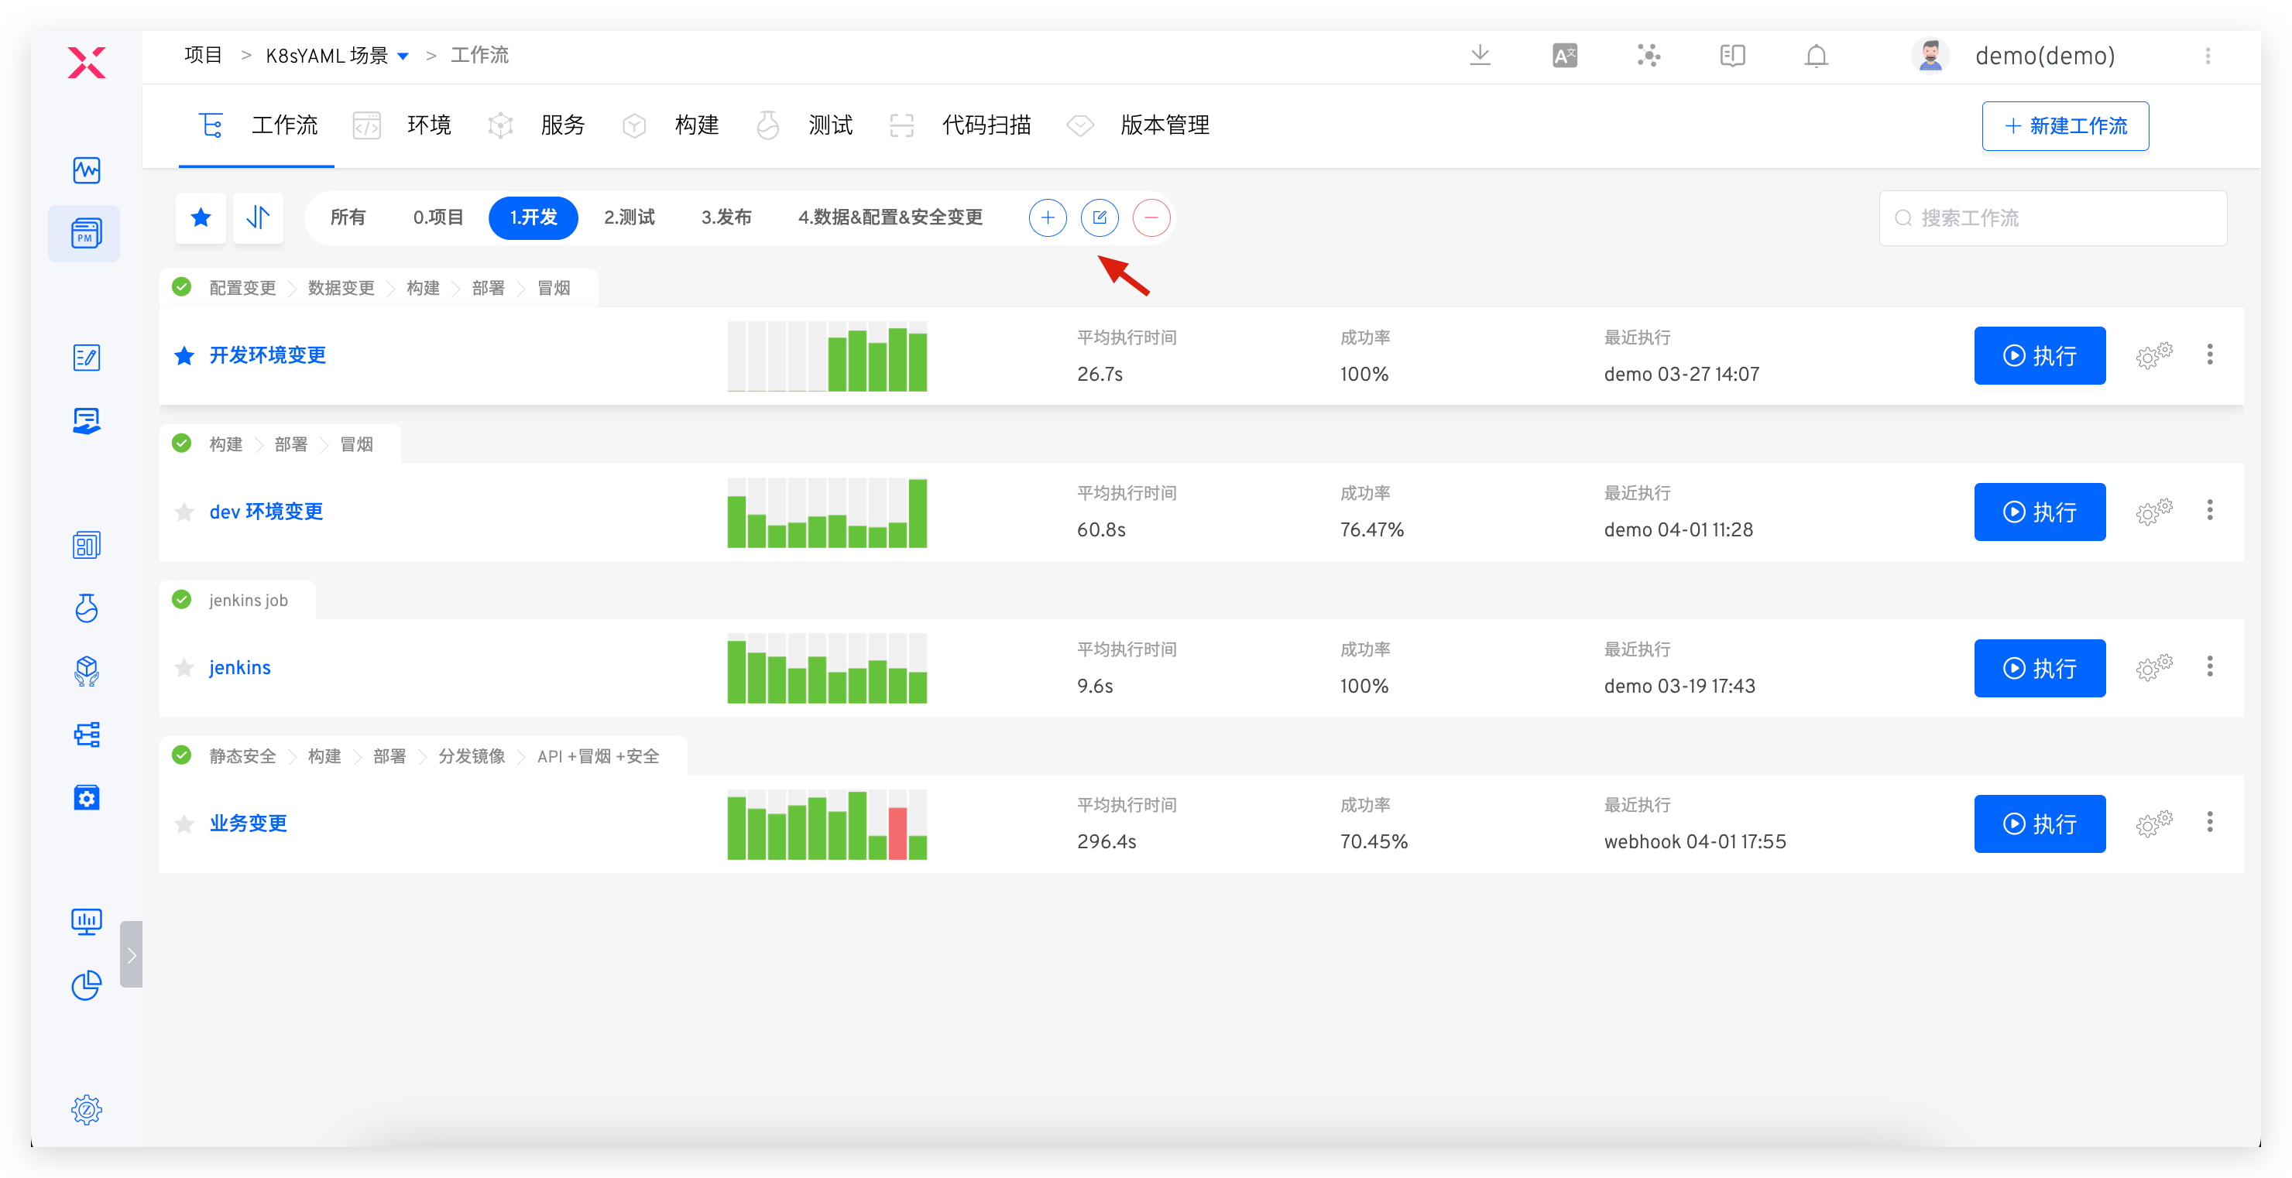2292x1178 pixels.
Task: Click the 新建工作流 button
Action: point(2065,126)
